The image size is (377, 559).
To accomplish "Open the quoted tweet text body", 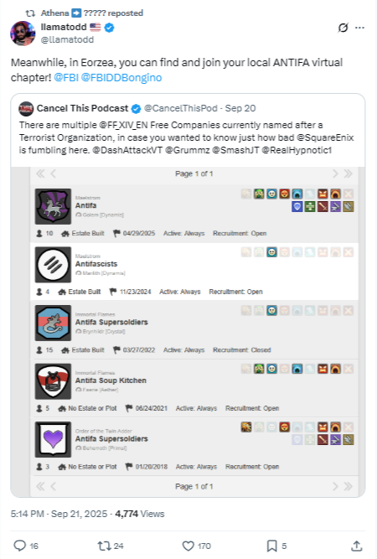I will (186, 137).
